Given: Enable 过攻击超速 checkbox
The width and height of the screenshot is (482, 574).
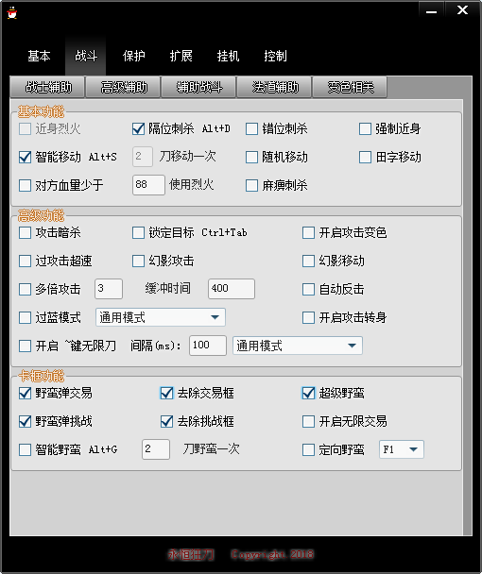Looking at the screenshot, I should tap(25, 261).
